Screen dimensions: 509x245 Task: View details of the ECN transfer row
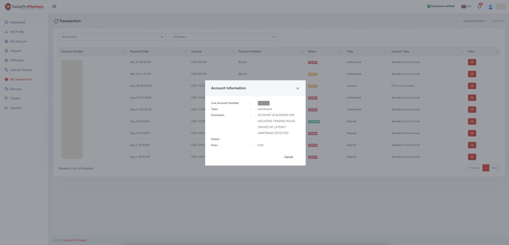coord(472,86)
